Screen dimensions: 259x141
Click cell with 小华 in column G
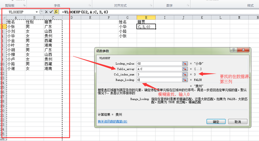point(128,27)
